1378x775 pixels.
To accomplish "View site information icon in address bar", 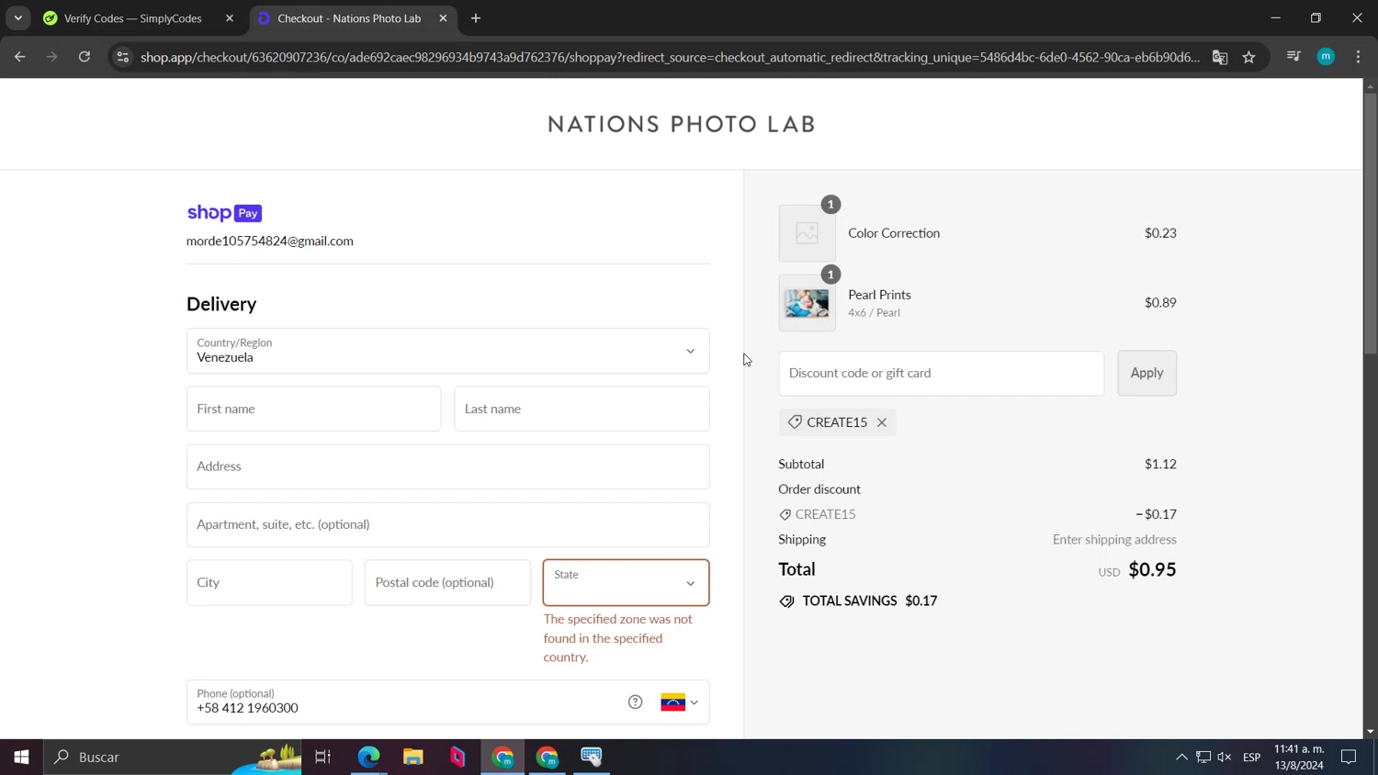I will pyautogui.click(x=122, y=57).
